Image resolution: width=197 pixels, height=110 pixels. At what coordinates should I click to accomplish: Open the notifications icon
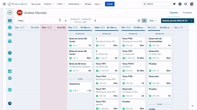[174, 4]
